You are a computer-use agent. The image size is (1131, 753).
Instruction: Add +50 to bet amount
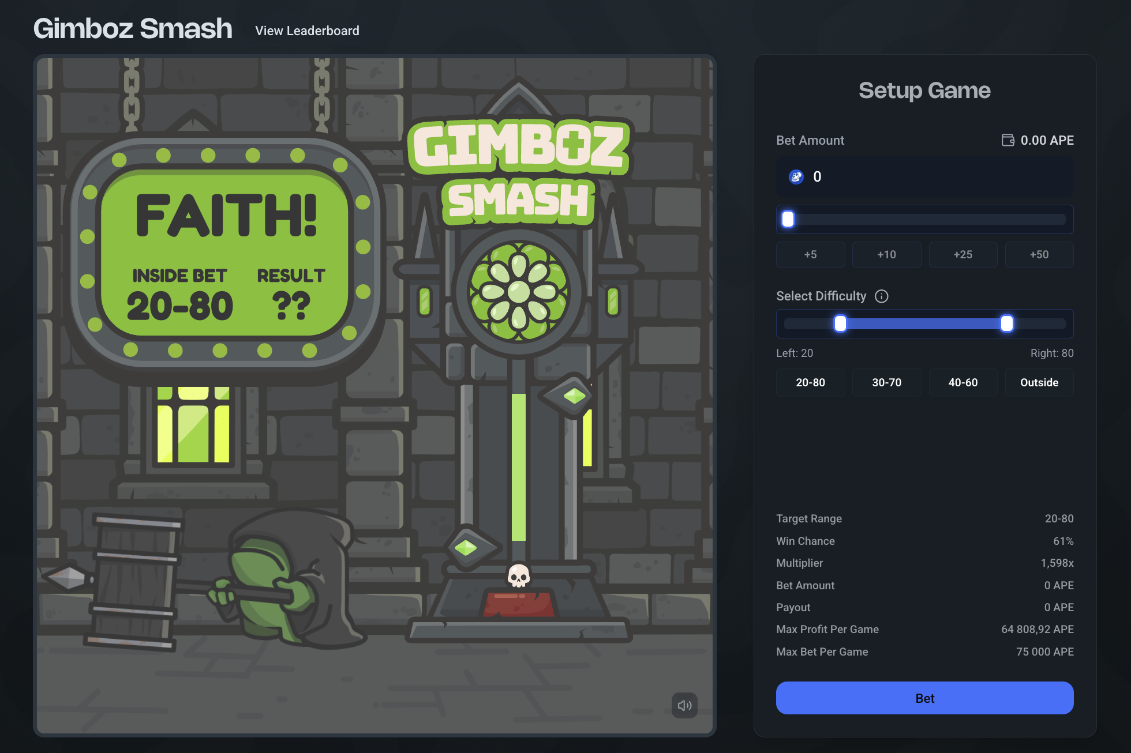1039,254
